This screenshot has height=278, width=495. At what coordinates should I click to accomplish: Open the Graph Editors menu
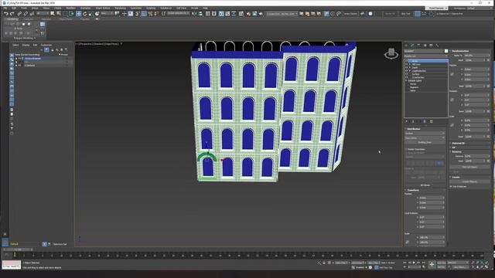pos(103,8)
